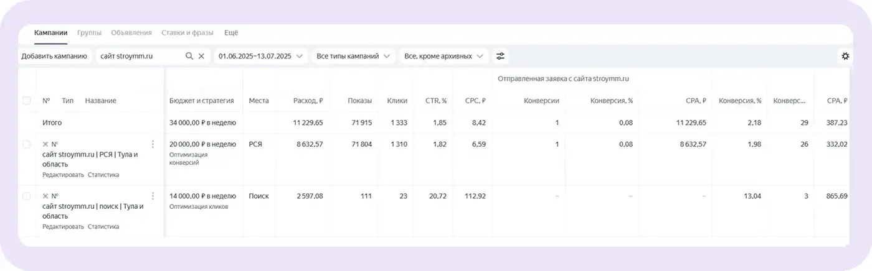Open the Ещё tab menu
Screen dimensions: 872x271
click(231, 33)
